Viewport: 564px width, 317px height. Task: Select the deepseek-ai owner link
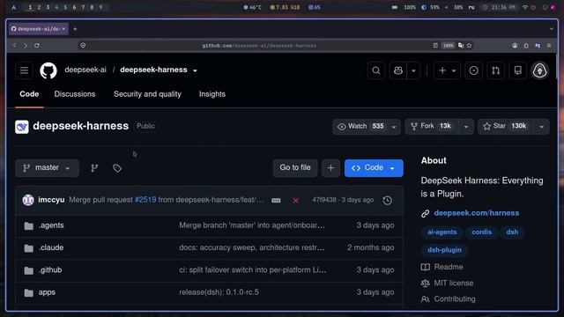[85, 70]
